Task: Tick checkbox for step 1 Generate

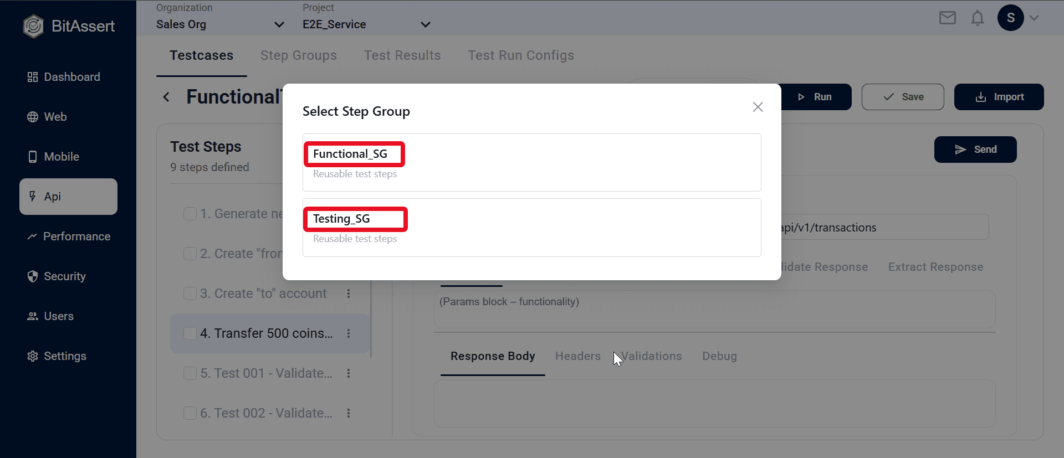Action: [190, 214]
